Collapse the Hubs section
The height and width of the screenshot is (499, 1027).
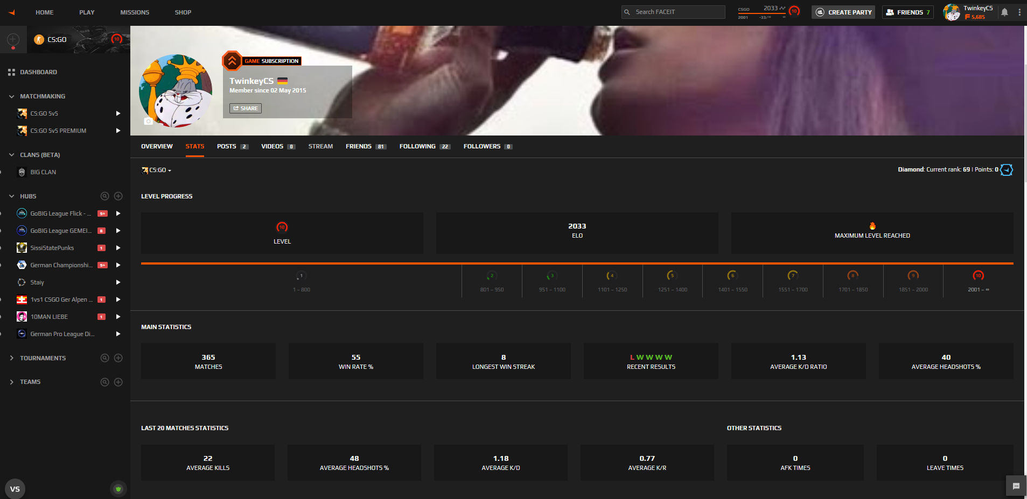pos(11,196)
